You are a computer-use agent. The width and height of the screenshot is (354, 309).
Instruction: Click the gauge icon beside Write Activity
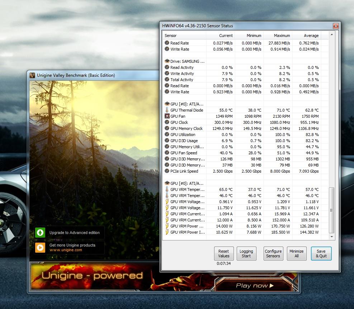(x=167, y=74)
